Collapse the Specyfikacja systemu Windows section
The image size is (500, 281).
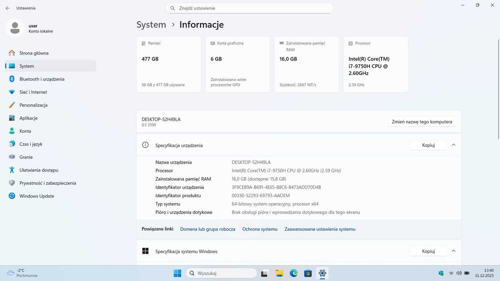(x=453, y=251)
